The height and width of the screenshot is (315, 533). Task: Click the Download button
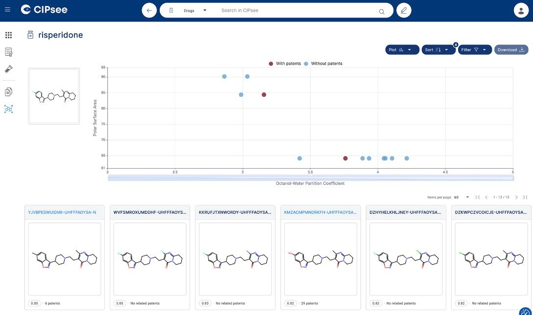point(511,50)
